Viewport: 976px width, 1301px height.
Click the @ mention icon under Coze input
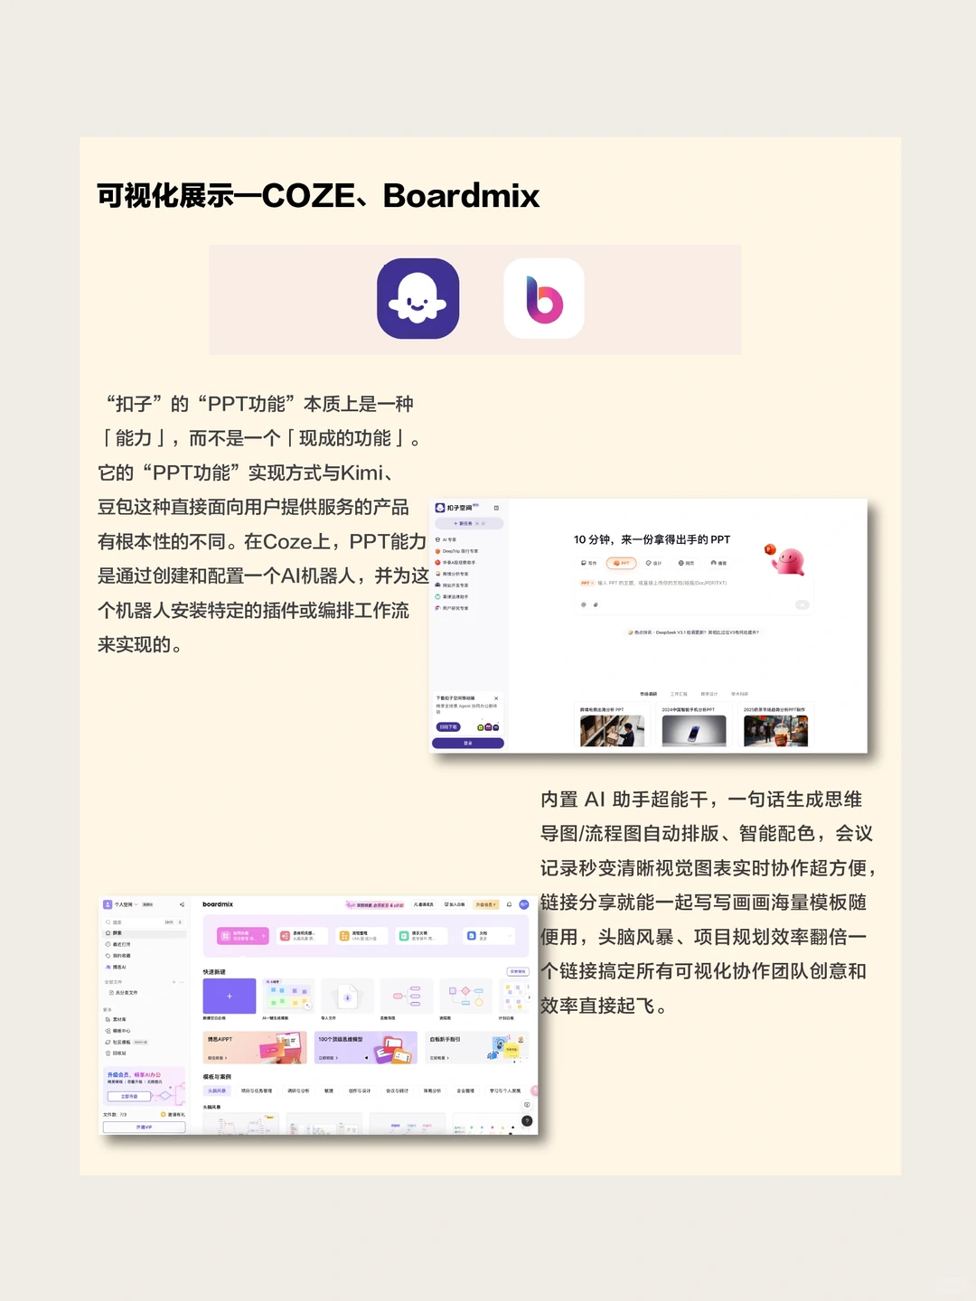coord(584,604)
